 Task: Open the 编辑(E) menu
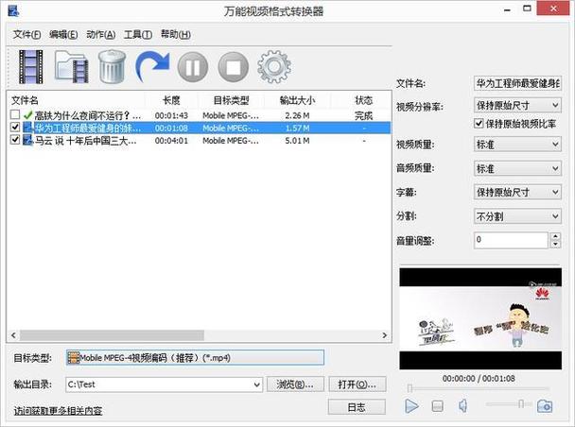(x=63, y=34)
